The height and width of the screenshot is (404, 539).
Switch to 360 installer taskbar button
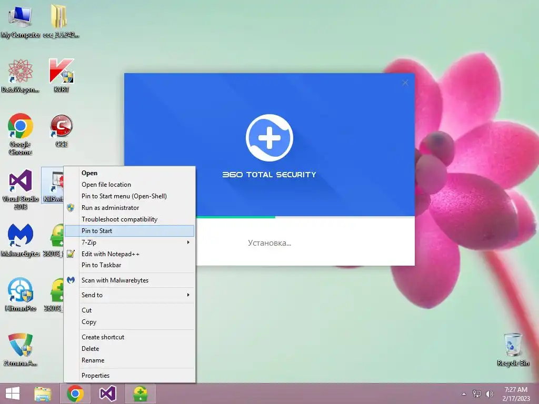[x=140, y=393]
